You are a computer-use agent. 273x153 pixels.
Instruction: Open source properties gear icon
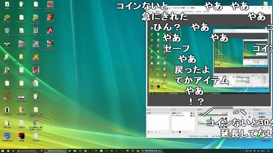point(180,132)
